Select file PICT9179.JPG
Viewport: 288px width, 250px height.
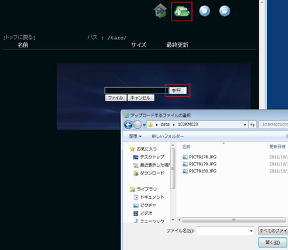[203, 164]
